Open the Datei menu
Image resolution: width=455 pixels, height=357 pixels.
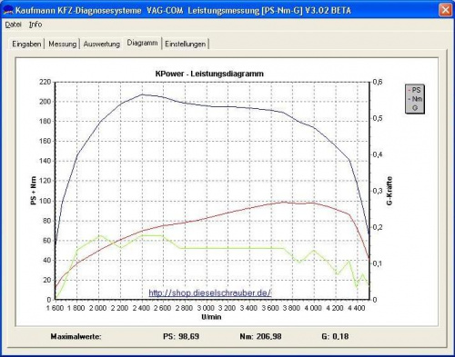pyautogui.click(x=13, y=25)
